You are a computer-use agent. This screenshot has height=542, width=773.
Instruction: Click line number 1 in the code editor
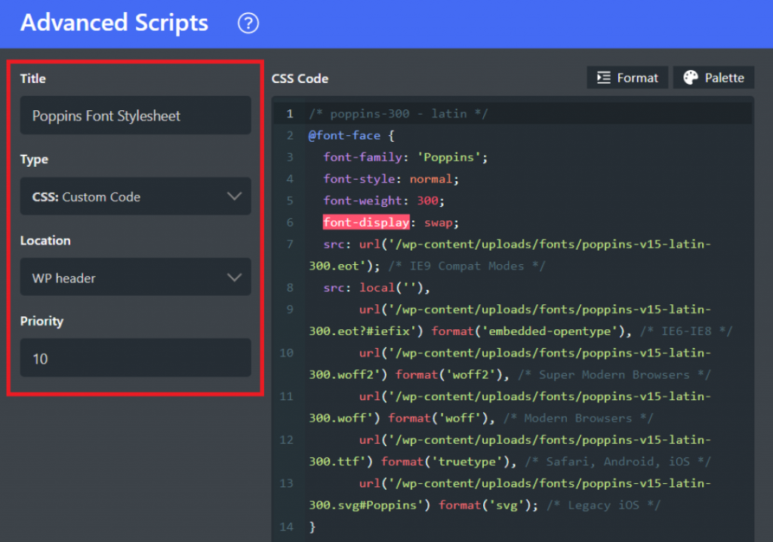(290, 113)
